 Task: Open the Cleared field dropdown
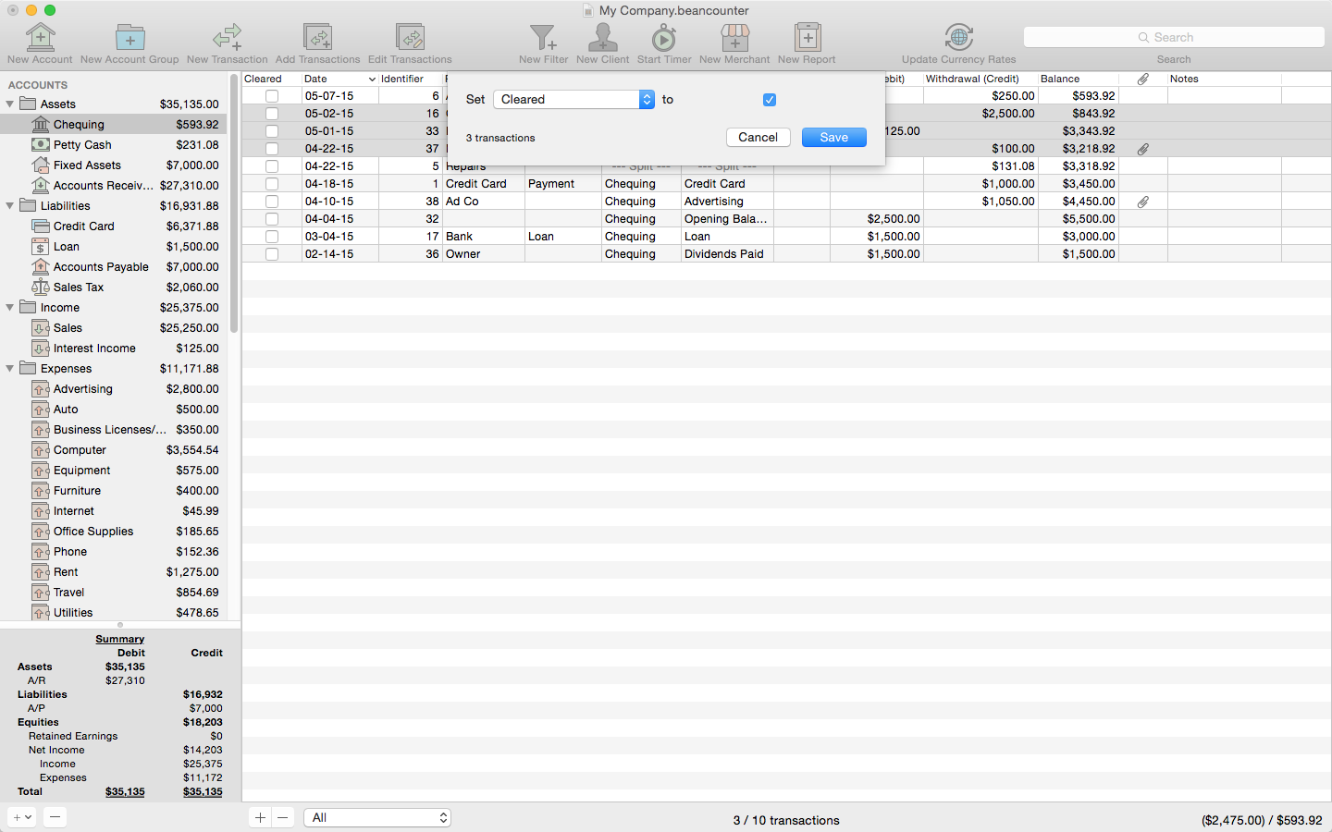pos(573,100)
